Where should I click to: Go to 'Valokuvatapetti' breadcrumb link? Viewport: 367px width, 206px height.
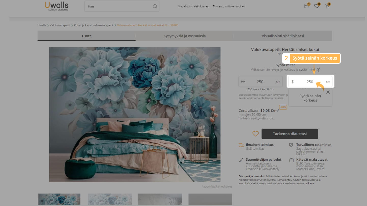pos(60,25)
